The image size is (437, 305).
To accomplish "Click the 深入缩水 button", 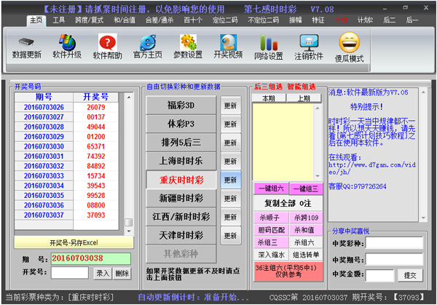I will [271, 255].
